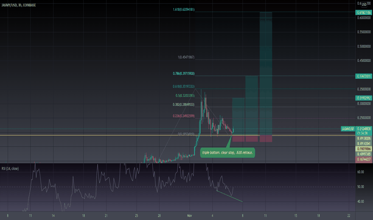Click date 28 on the time axis
The image size is (373, 220).
(x=159, y=216)
